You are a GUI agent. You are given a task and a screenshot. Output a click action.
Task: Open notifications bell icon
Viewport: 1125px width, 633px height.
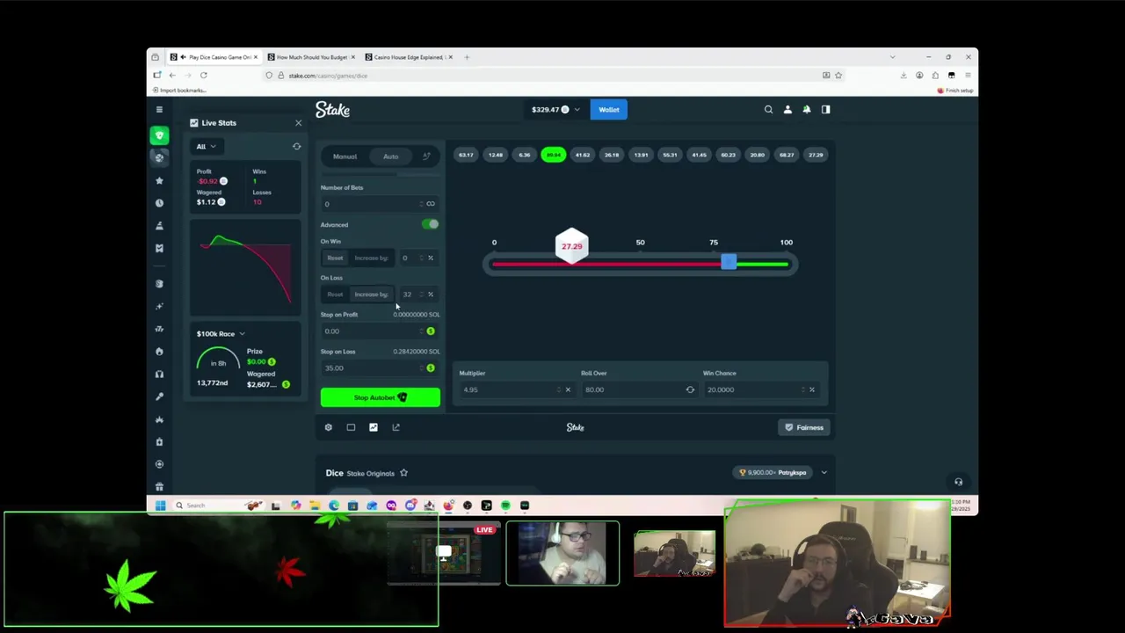(806, 110)
